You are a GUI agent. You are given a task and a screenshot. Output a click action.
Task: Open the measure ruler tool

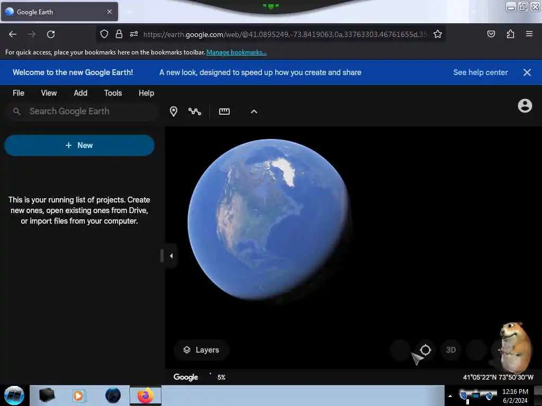point(224,112)
